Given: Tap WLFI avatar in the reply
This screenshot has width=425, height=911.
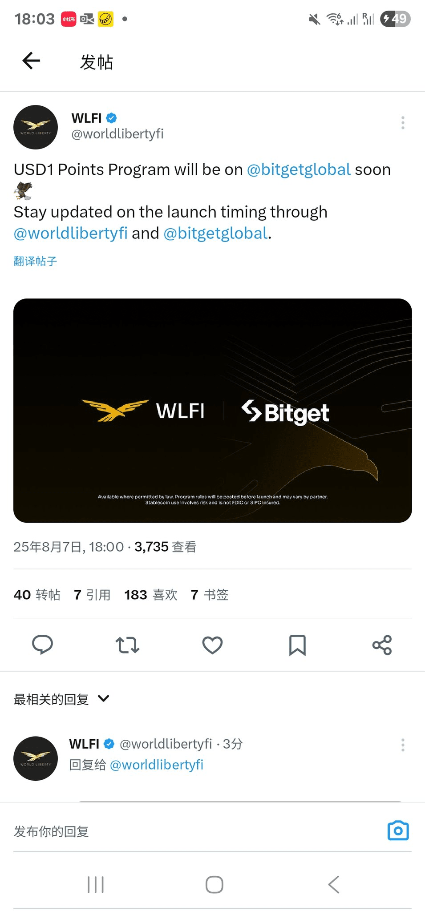Looking at the screenshot, I should pos(36,758).
